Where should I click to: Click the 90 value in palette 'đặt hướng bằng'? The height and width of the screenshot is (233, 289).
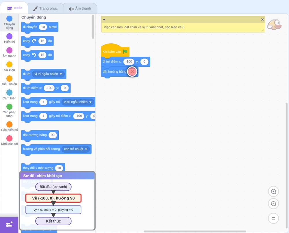tap(53, 135)
